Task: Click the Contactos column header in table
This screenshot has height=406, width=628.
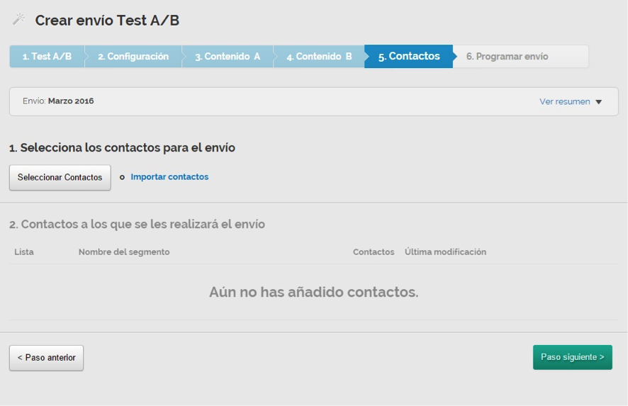Action: coord(374,252)
